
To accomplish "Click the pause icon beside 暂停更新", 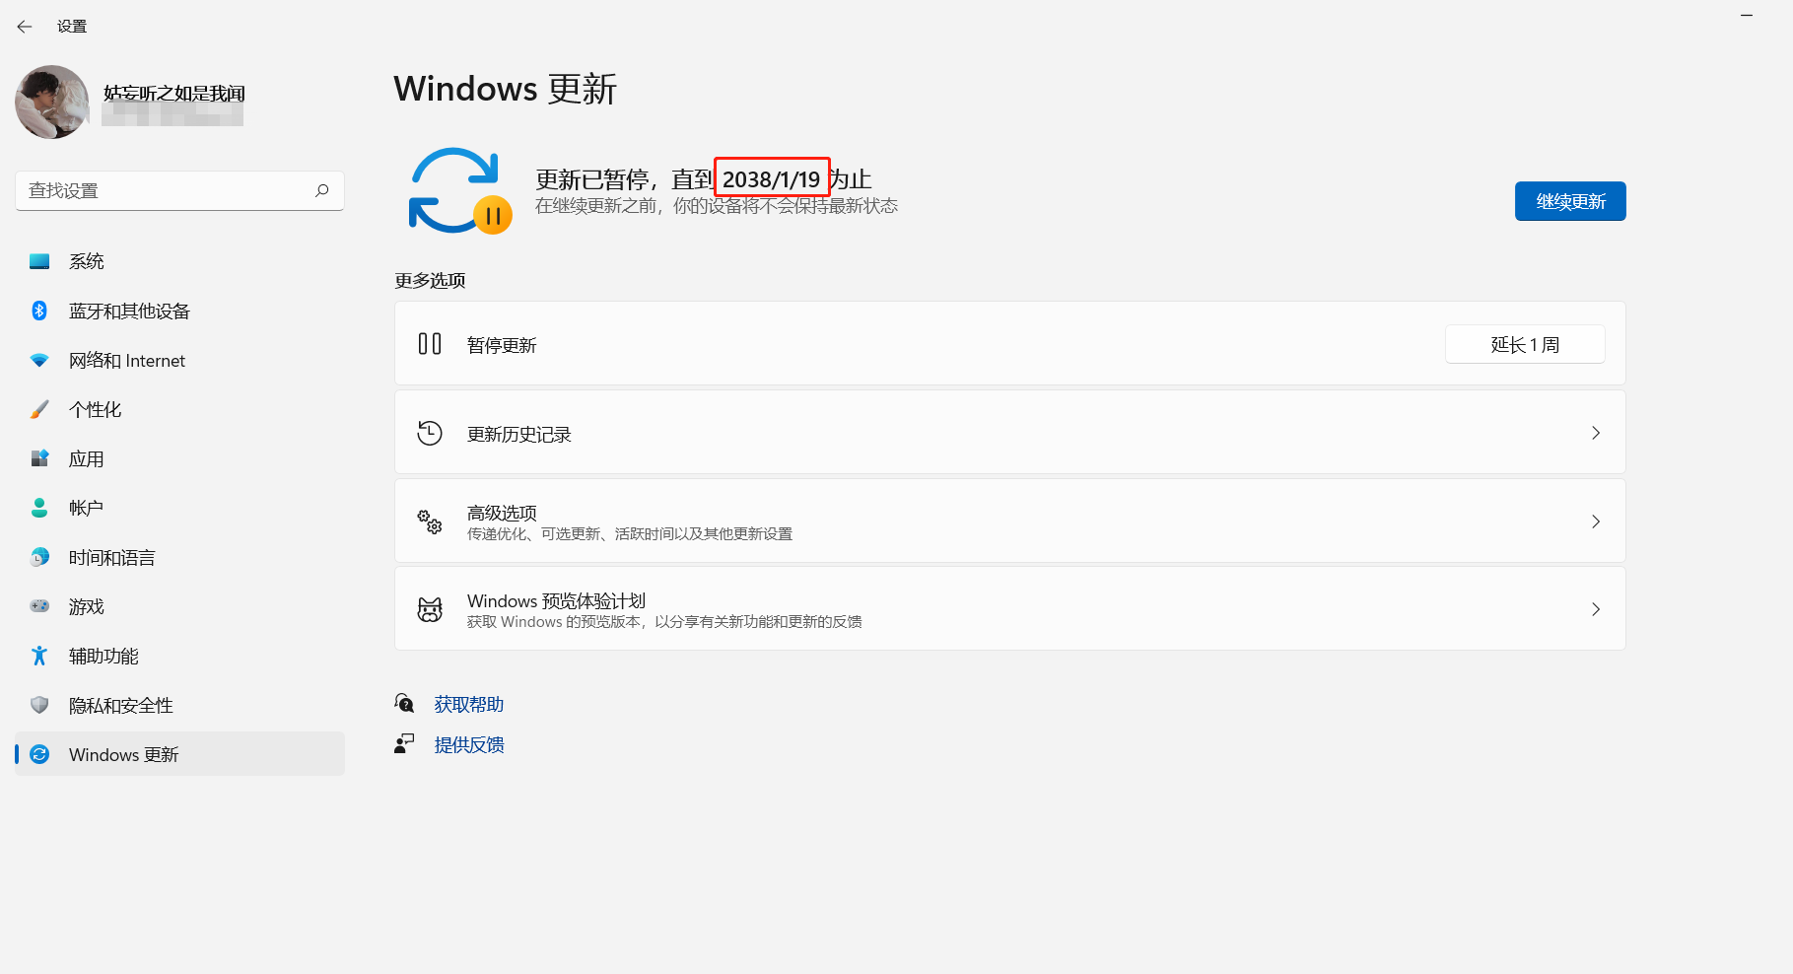I will click(430, 344).
